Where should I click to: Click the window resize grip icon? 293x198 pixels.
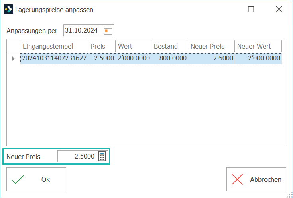[x=290, y=195]
